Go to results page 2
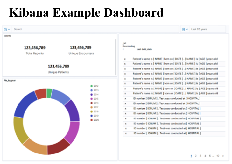The image size is (232, 164). [x=196, y=156]
